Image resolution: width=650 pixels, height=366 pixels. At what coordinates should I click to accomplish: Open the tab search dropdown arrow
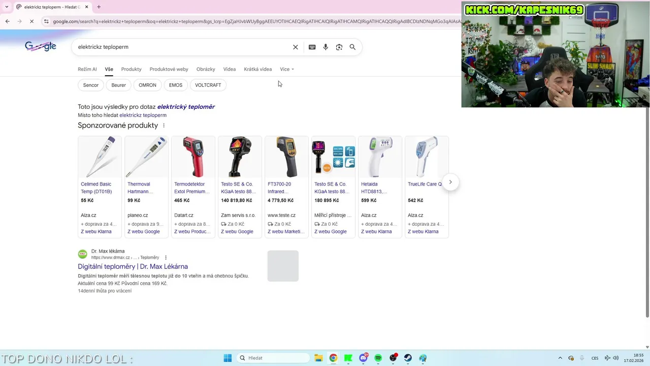coord(7,7)
